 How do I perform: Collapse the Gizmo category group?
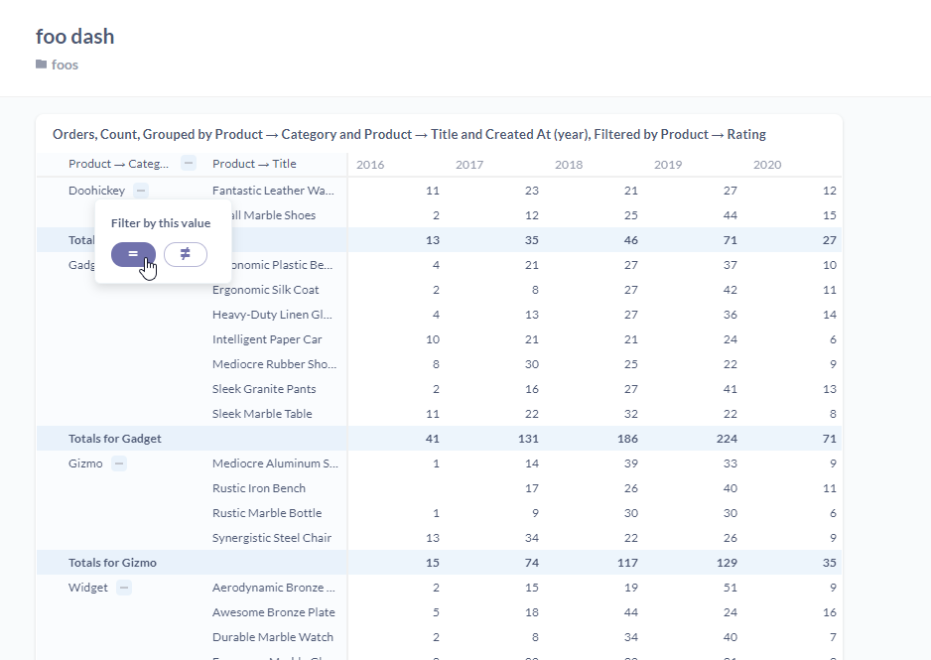(x=118, y=462)
